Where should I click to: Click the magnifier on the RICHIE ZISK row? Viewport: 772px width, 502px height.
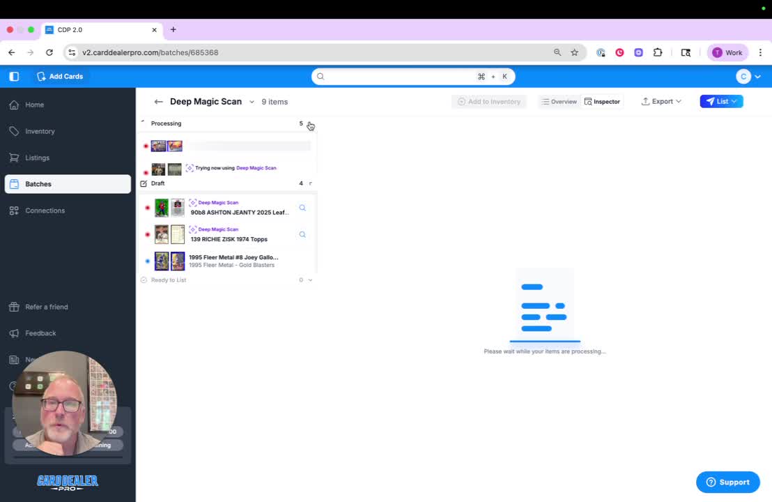coord(302,234)
